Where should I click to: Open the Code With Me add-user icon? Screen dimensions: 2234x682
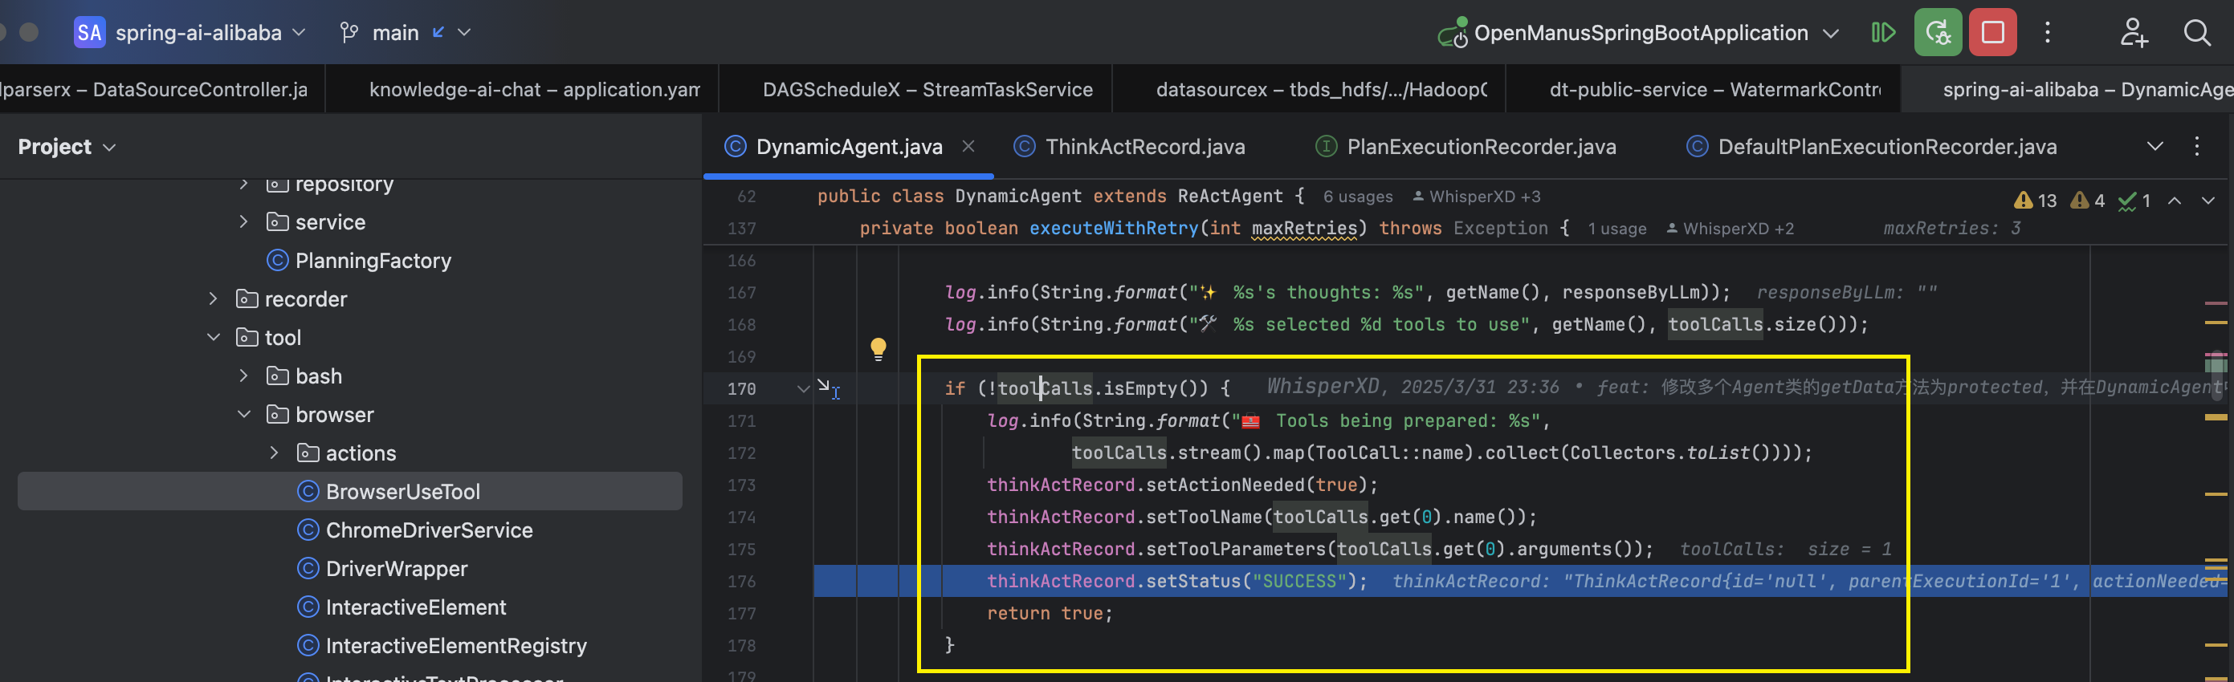(2134, 33)
